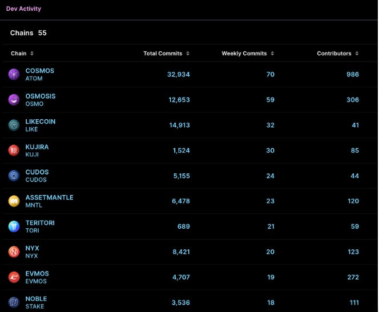Click the Evmos chain logo icon
This screenshot has width=379, height=312.
click(x=14, y=277)
